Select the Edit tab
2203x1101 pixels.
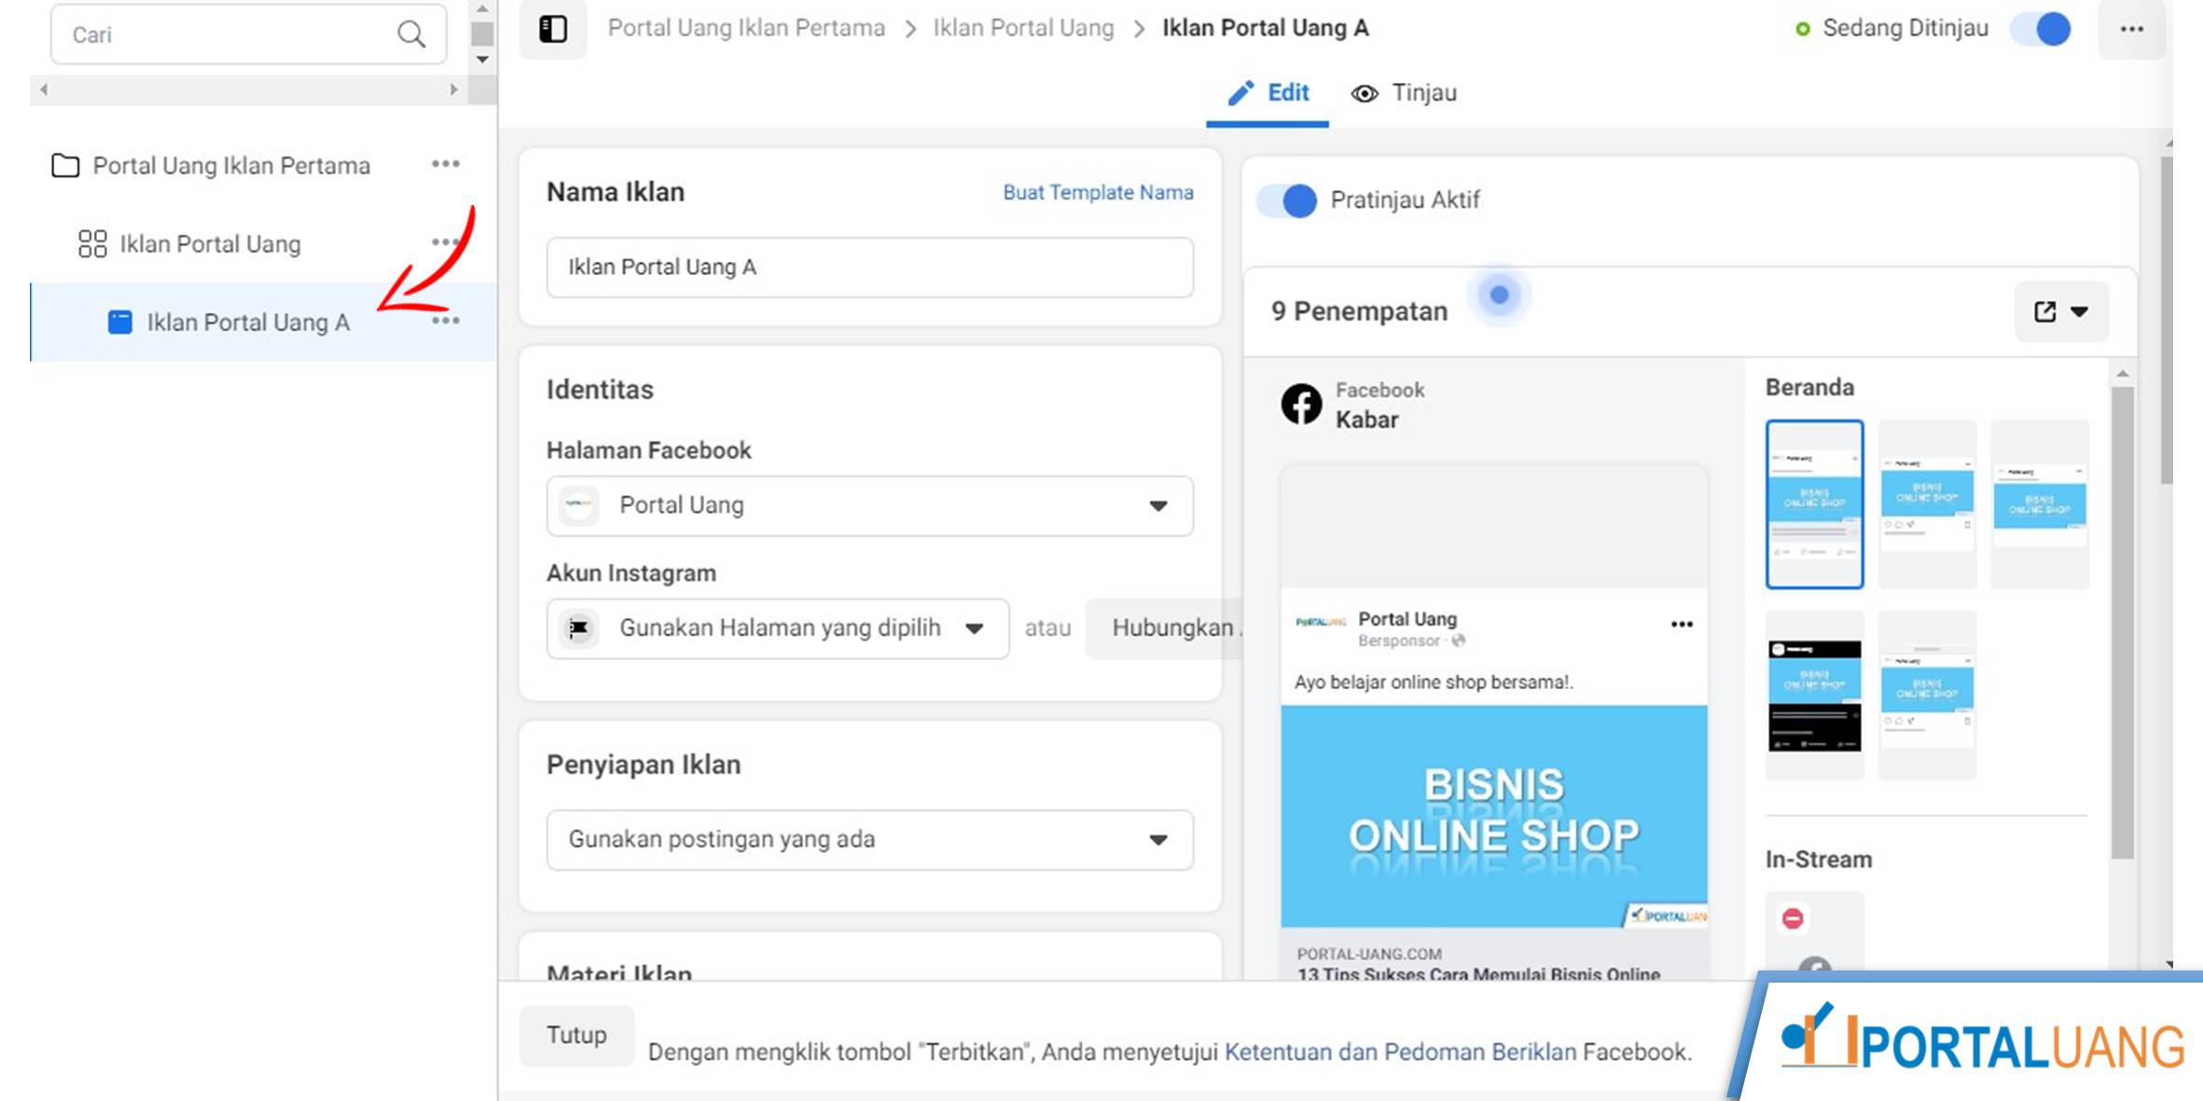[1268, 93]
